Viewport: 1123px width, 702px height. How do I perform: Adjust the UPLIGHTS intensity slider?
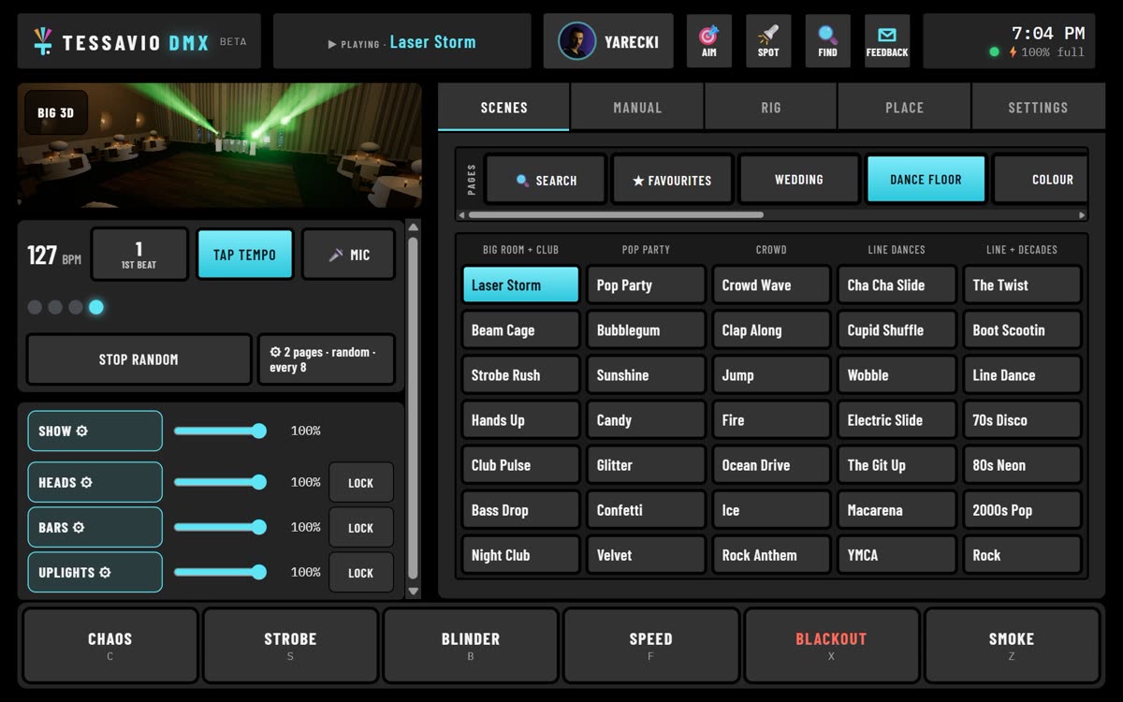[220, 572]
